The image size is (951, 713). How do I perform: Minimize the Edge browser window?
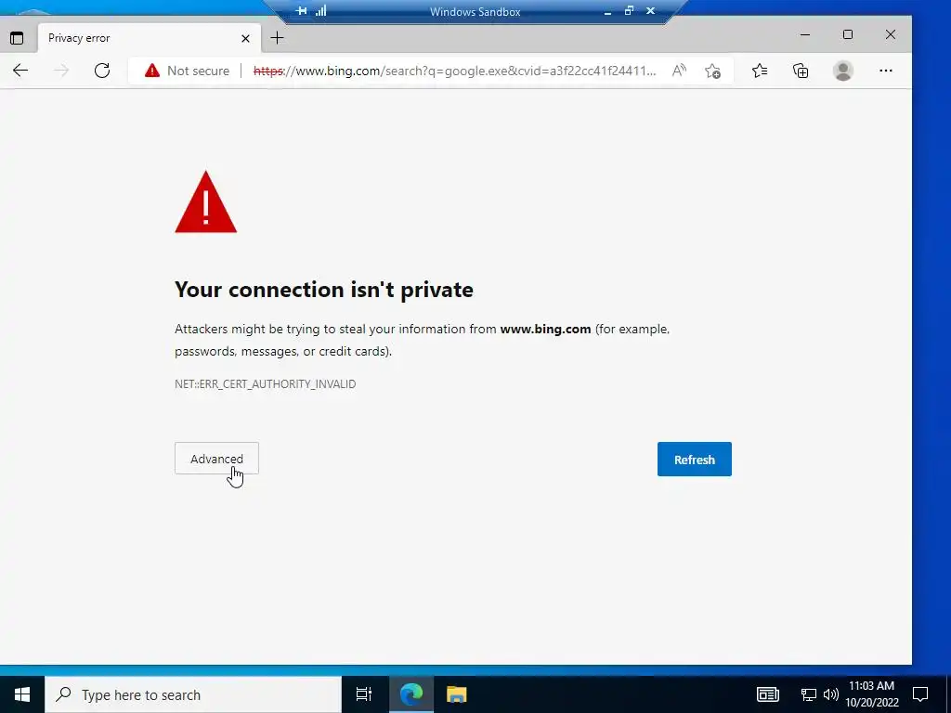click(805, 34)
